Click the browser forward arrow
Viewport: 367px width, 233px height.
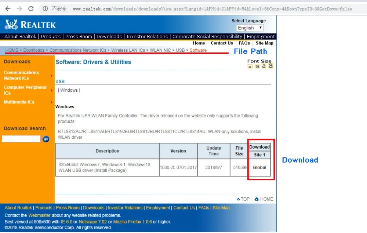click(19, 9)
